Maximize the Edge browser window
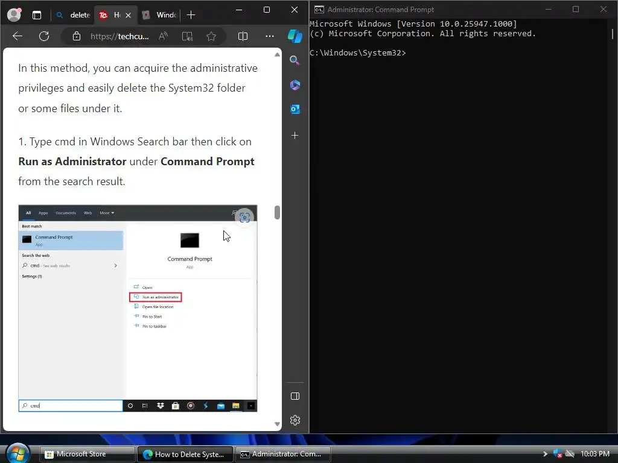This screenshot has width=618, height=463. click(267, 10)
